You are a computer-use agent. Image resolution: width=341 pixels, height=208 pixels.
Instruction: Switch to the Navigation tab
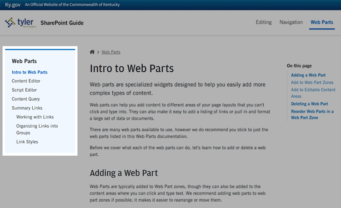(291, 22)
